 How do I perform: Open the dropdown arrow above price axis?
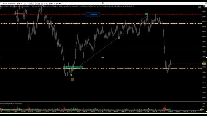(206, 6)
